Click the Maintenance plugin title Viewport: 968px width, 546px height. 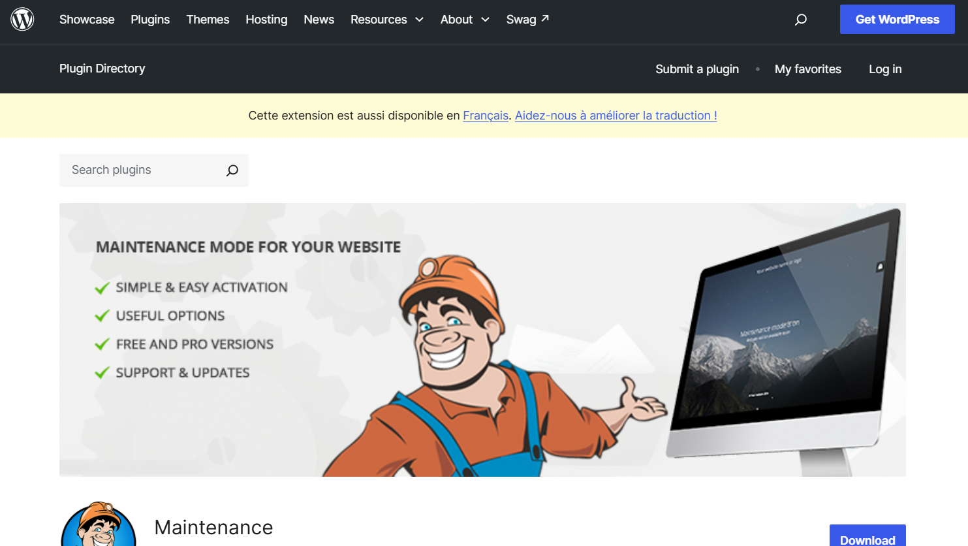click(x=213, y=527)
